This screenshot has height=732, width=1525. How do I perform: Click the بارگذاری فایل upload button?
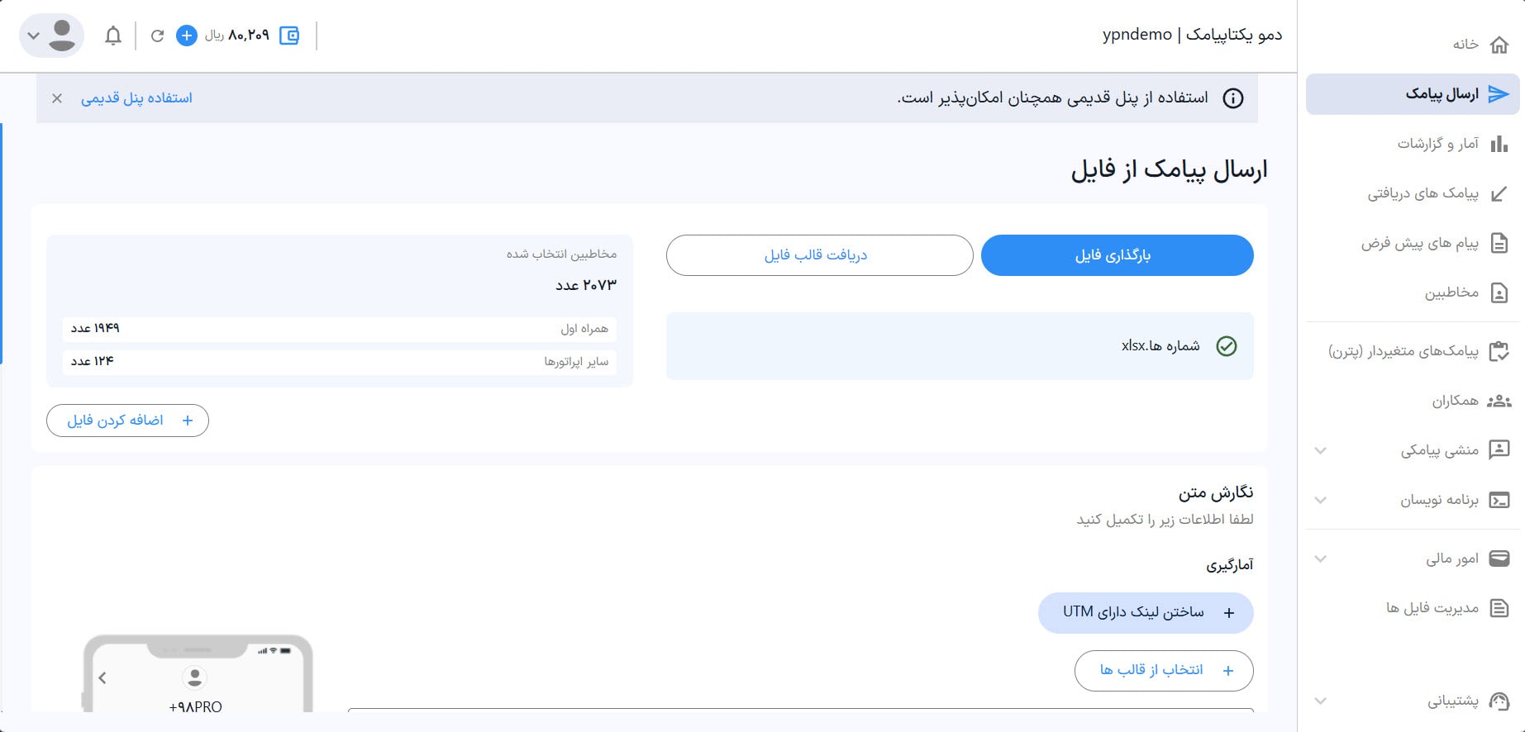(x=1117, y=255)
